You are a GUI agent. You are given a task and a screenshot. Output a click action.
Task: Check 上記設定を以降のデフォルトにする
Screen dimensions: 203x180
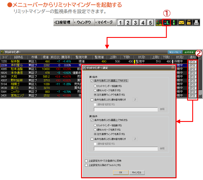[x=86, y=165]
